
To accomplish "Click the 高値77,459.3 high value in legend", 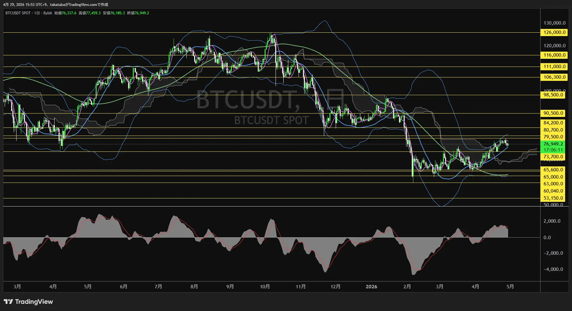I will click(x=89, y=13).
